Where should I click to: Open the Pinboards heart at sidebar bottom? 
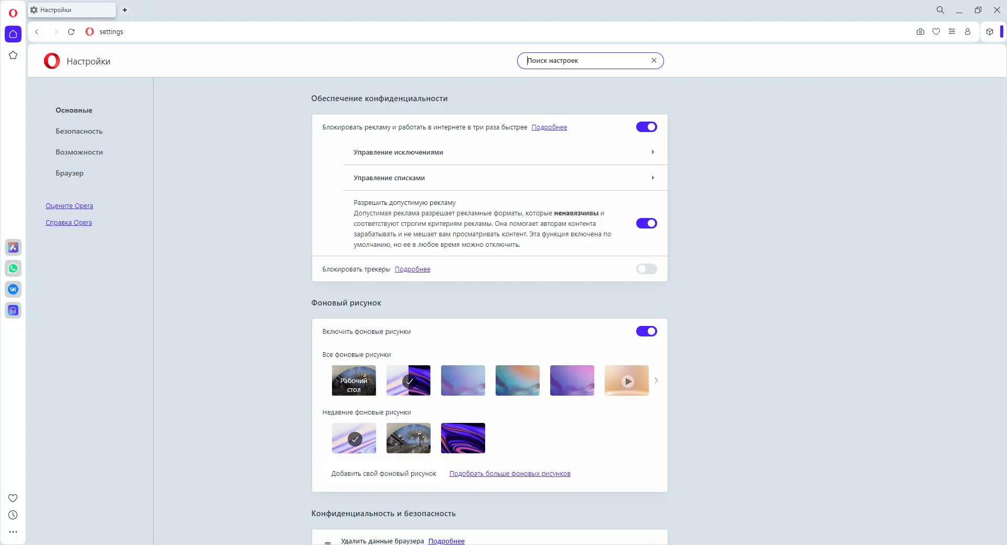[13, 498]
